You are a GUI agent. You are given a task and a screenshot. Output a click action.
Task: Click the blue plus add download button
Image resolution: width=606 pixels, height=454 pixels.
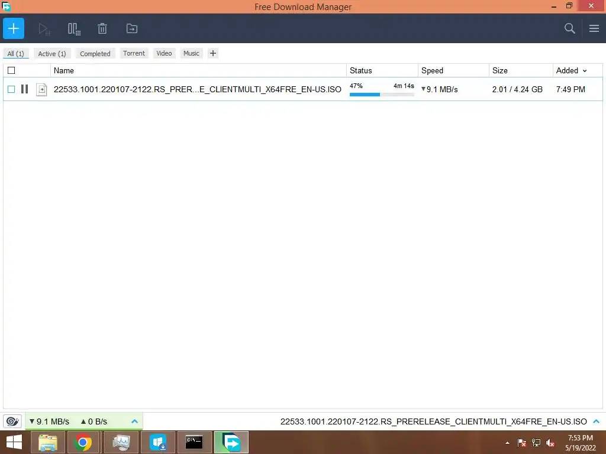tap(14, 28)
